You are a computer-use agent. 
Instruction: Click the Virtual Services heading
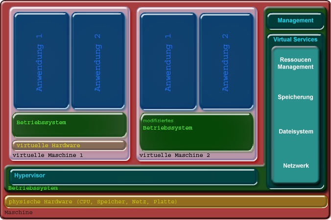(x=295, y=40)
